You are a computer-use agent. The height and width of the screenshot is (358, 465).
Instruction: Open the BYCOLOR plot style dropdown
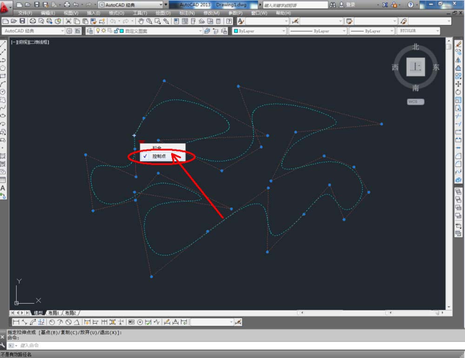(x=418, y=31)
